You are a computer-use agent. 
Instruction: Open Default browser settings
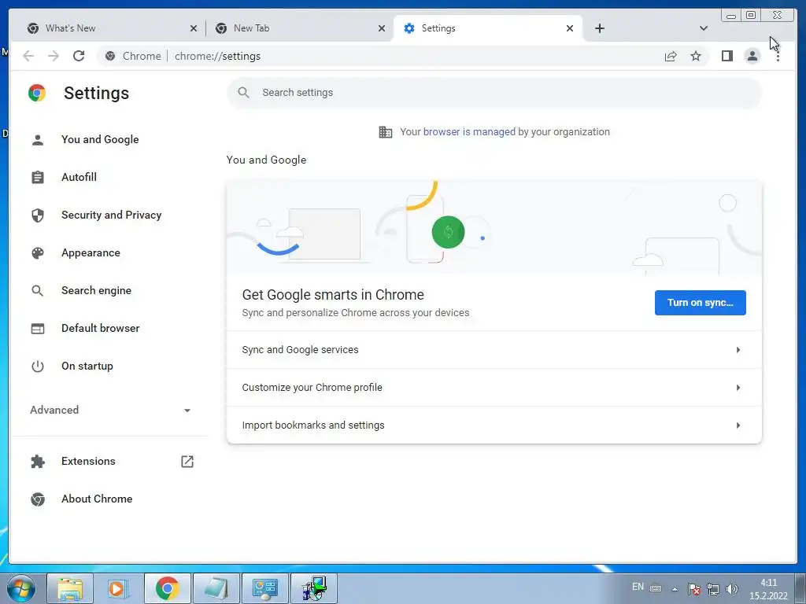point(100,328)
